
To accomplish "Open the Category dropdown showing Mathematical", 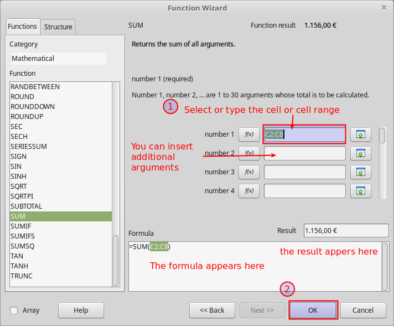I will pos(59,58).
